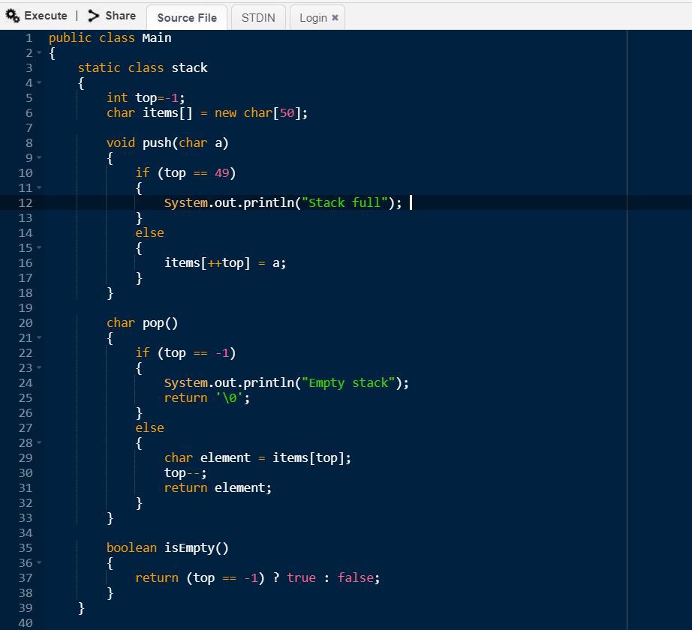Close the Login tab with x
Screen dimensions: 692x630
[335, 18]
